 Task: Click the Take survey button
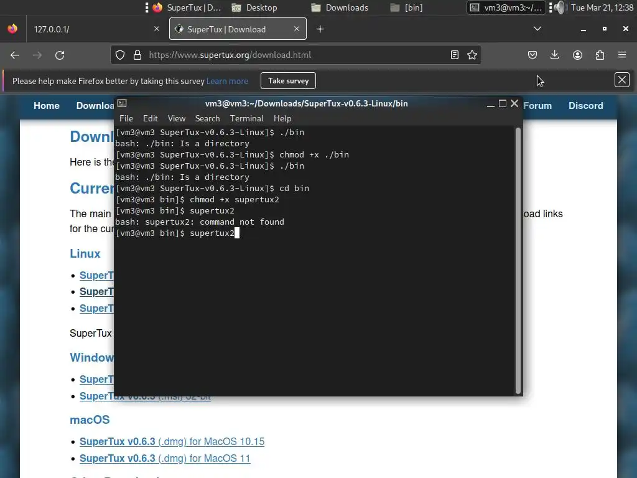(x=289, y=81)
